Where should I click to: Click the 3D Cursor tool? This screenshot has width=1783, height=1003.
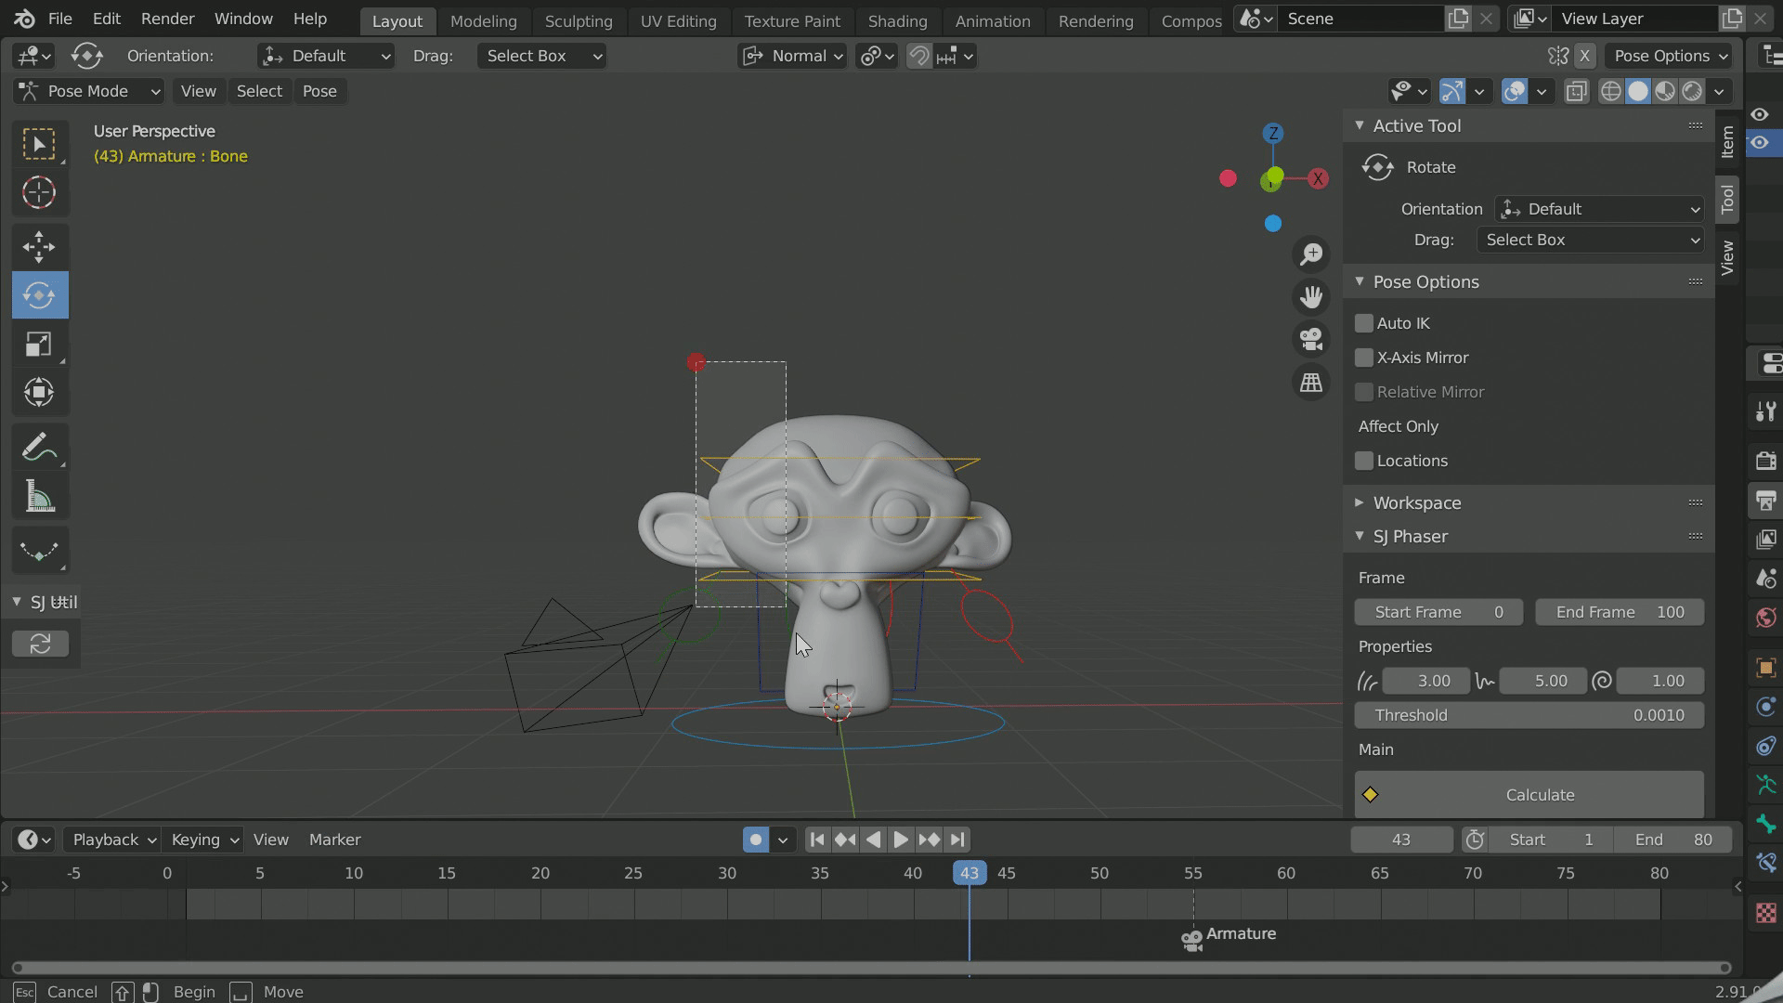click(39, 193)
